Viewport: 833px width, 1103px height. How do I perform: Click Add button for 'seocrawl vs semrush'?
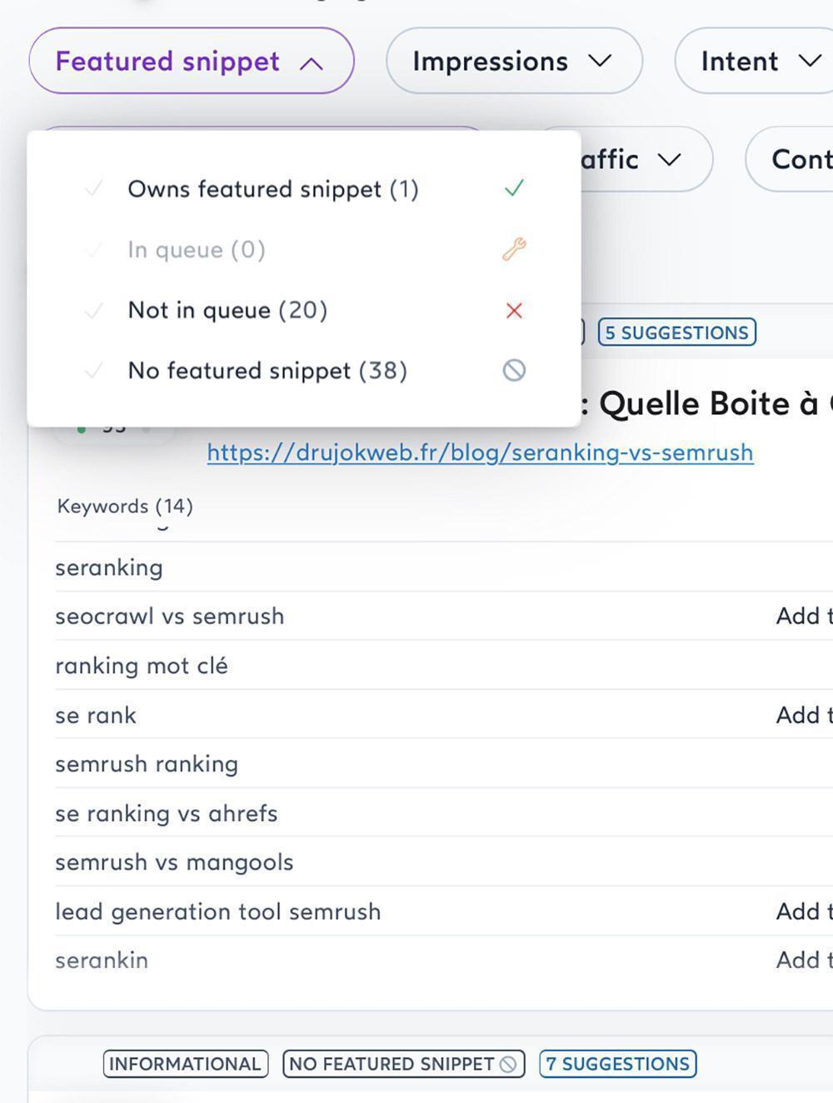804,616
